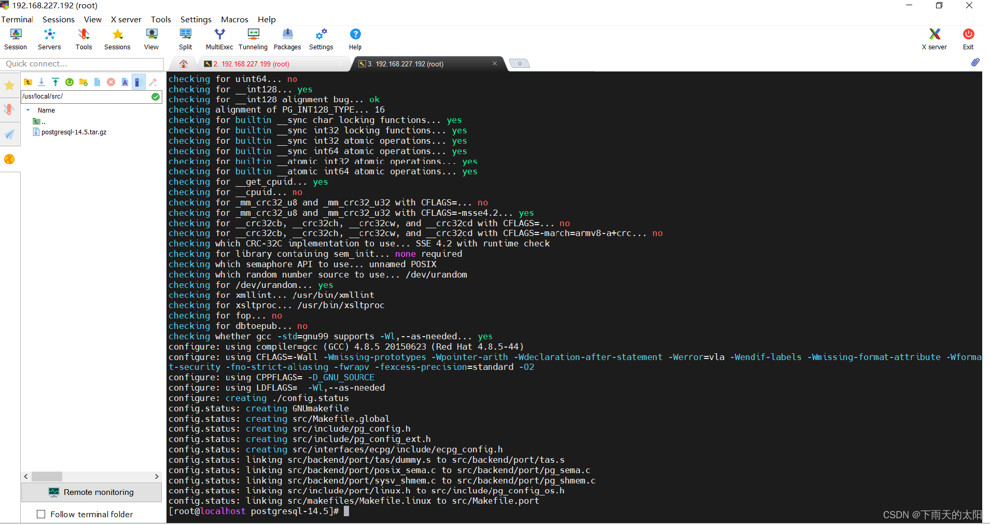
Task: Click the Tools swiss-knife toolbar icon
Action: click(x=83, y=39)
